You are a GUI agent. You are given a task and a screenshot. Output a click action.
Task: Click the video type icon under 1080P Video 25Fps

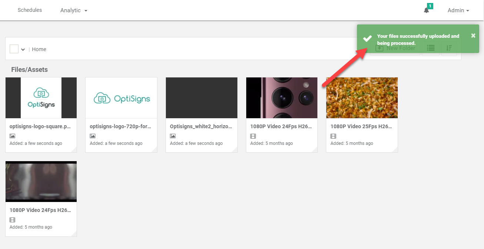(333, 136)
